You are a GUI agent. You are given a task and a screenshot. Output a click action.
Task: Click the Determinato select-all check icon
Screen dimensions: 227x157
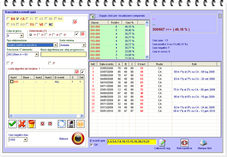click(77, 34)
